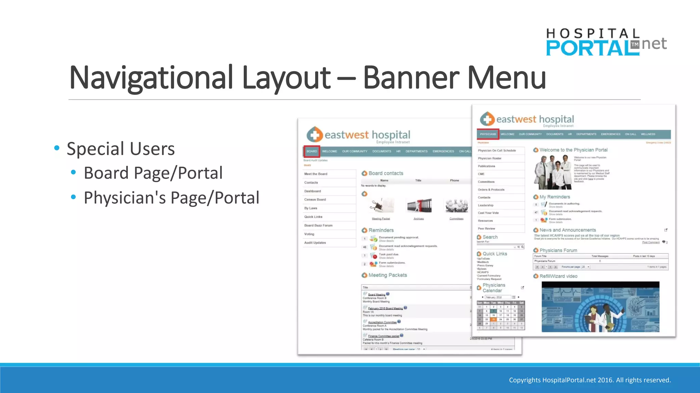
Task: Click first page button in Physicians Forum pager
Action: coord(537,267)
